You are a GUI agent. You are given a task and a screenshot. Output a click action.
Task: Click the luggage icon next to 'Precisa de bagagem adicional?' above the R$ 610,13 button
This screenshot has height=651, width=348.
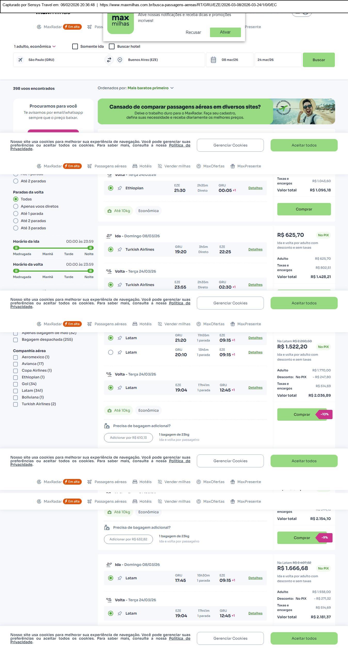coord(107,426)
